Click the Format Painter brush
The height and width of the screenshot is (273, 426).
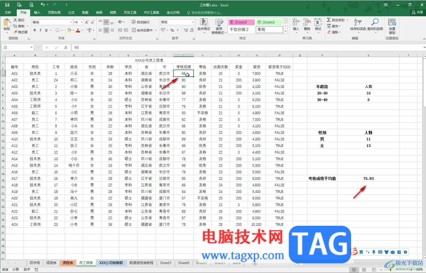click(x=15, y=32)
